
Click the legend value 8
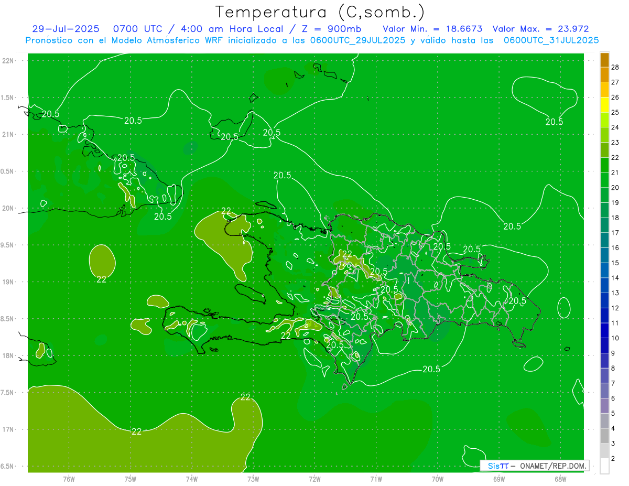[613, 369]
